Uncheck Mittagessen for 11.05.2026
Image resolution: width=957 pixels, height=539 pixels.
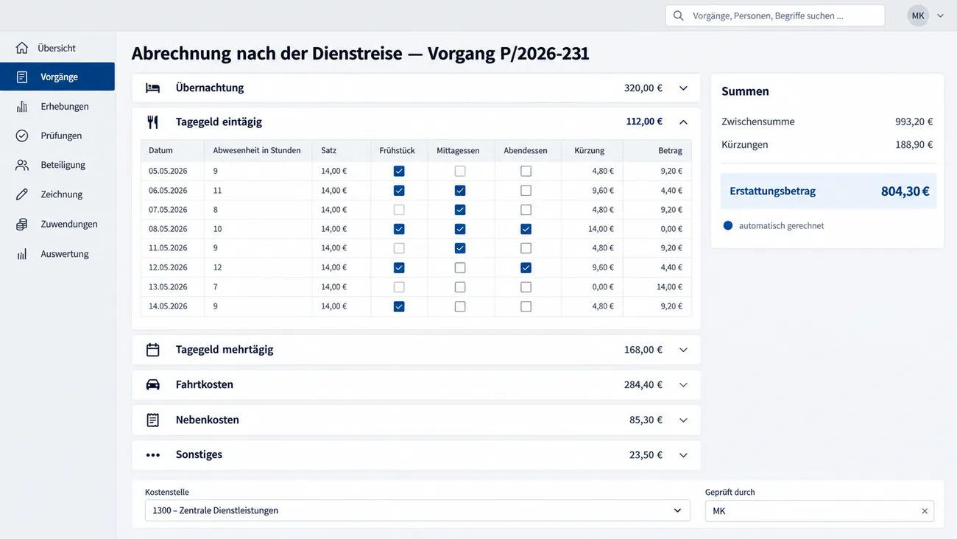point(460,248)
